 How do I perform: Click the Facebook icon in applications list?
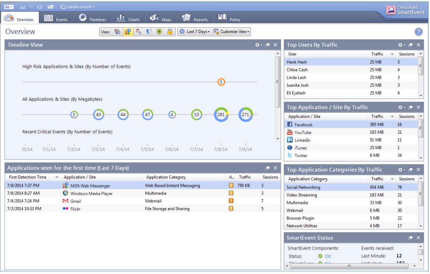point(290,125)
